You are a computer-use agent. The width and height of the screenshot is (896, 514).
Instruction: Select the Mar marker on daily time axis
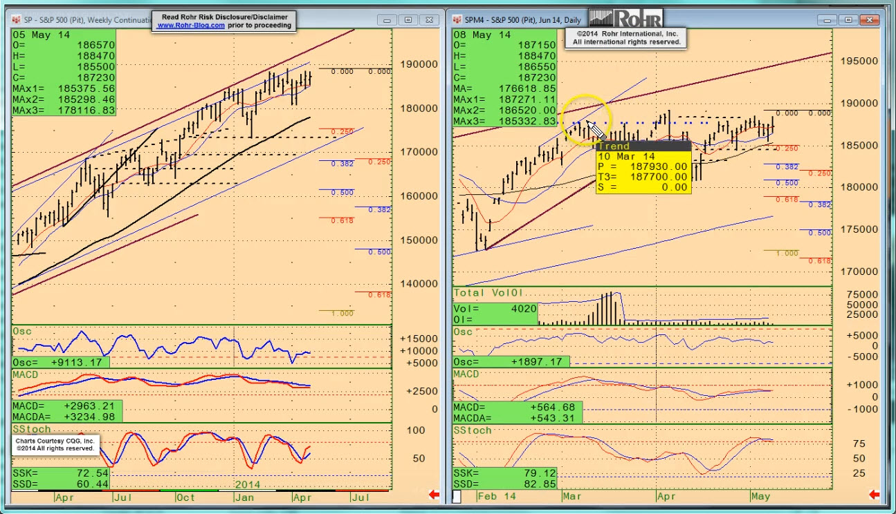pyautogui.click(x=572, y=496)
